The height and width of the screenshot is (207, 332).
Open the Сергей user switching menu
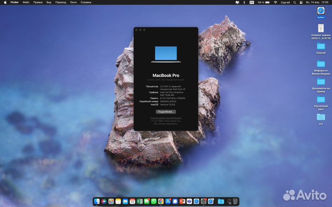coord(285,2)
